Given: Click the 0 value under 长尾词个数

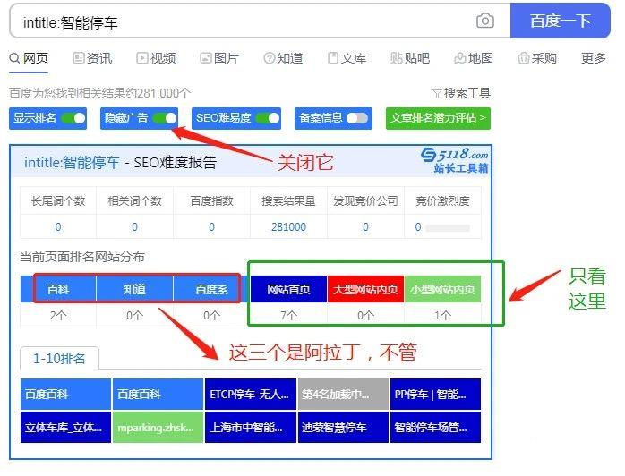Looking at the screenshot, I should [58, 227].
